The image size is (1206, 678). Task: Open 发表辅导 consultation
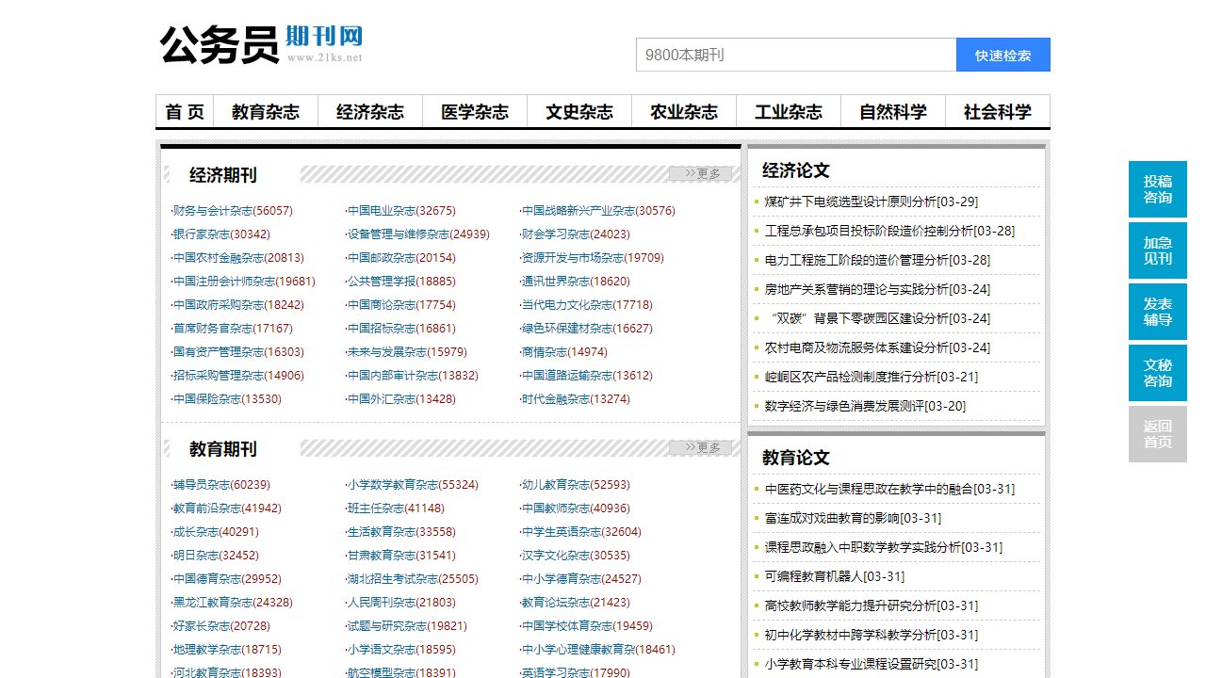pos(1157,312)
